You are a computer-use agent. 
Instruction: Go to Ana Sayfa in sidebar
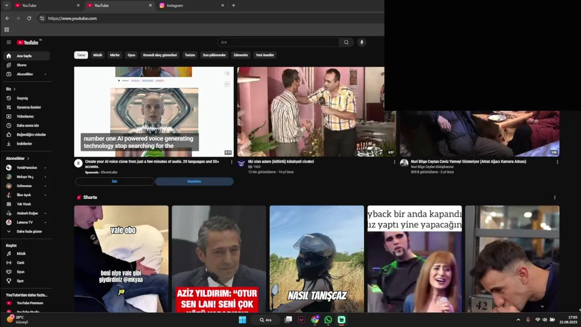click(26, 56)
